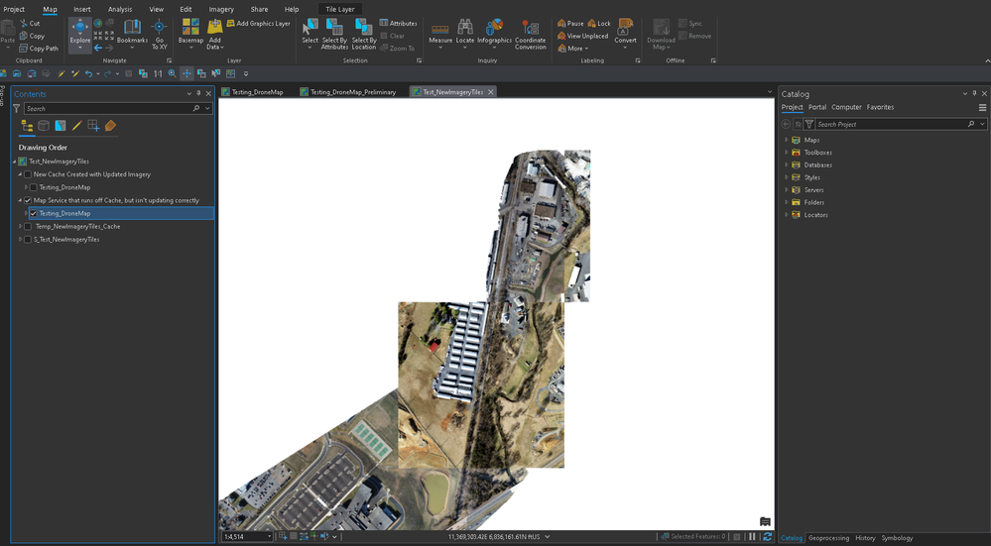Open the Basemap gallery
The width and height of the screenshot is (991, 546).
(x=189, y=29)
